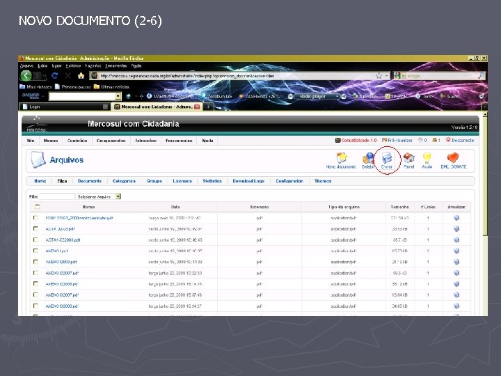Click update icon for ANEXOI2003.pdf row
Image resolution: width=501 pixels, height=376 pixels.
coord(456,262)
